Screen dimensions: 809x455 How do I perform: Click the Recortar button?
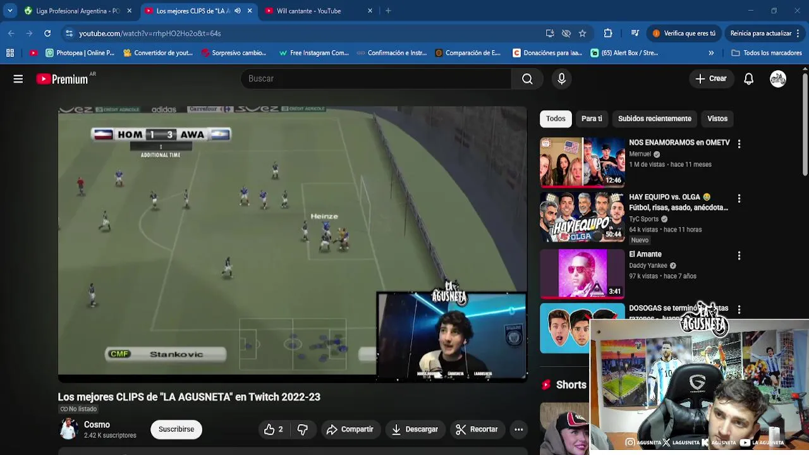pos(477,429)
